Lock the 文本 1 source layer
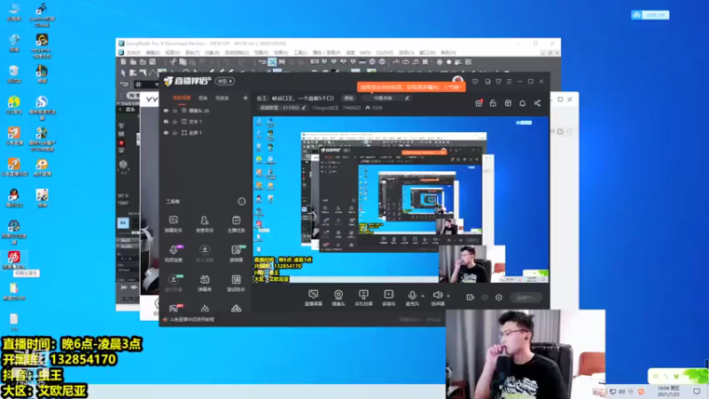 [175, 121]
